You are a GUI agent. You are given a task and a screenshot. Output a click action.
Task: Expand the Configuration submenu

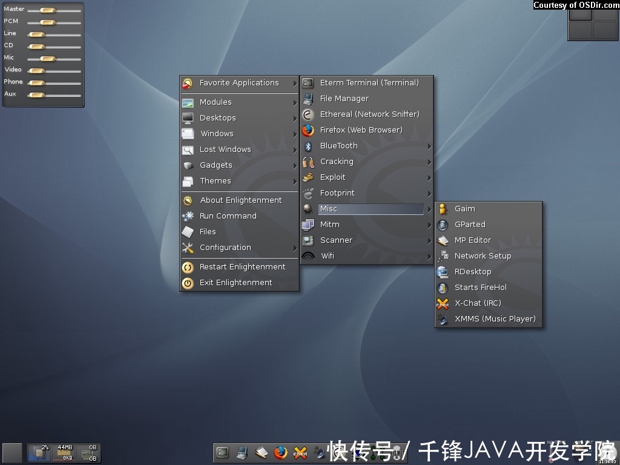point(240,248)
